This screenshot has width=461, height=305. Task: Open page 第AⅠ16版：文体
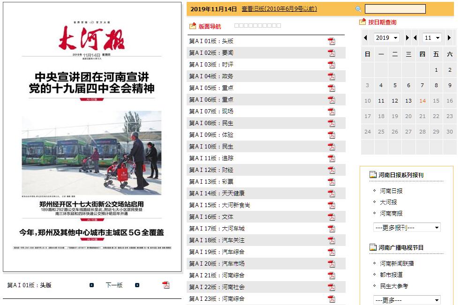(x=211, y=217)
